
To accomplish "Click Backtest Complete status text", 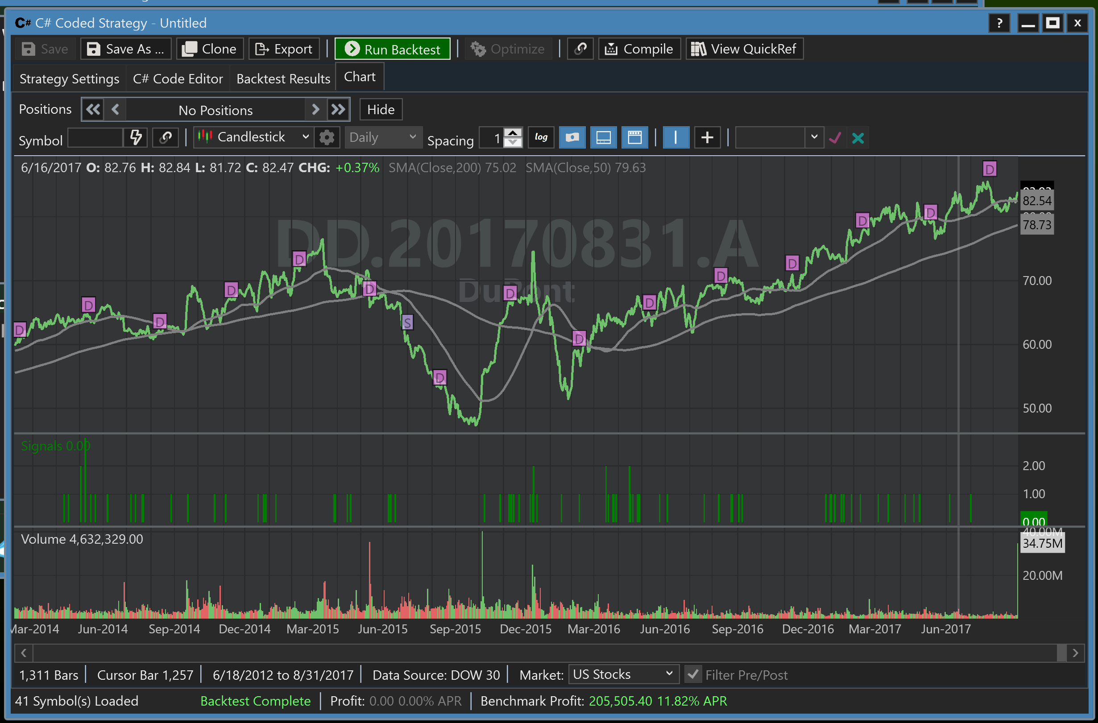I will click(256, 701).
